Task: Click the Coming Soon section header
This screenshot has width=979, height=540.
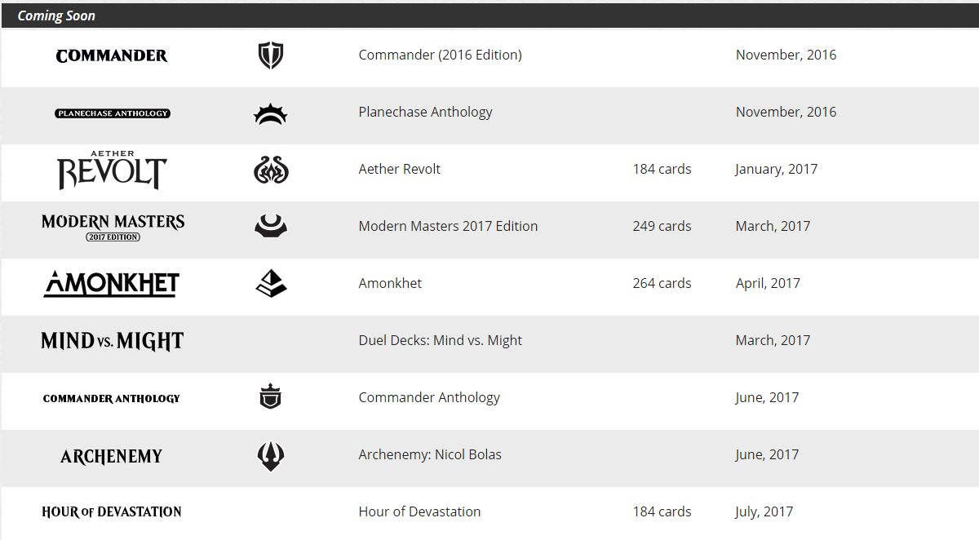Action: pos(56,15)
